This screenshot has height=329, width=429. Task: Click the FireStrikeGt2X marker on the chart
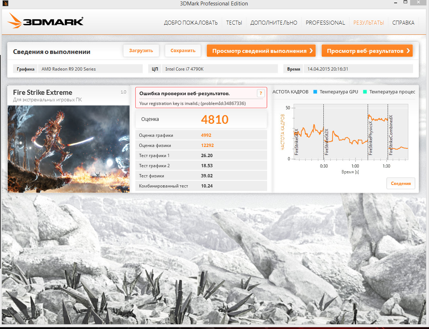[326, 142]
